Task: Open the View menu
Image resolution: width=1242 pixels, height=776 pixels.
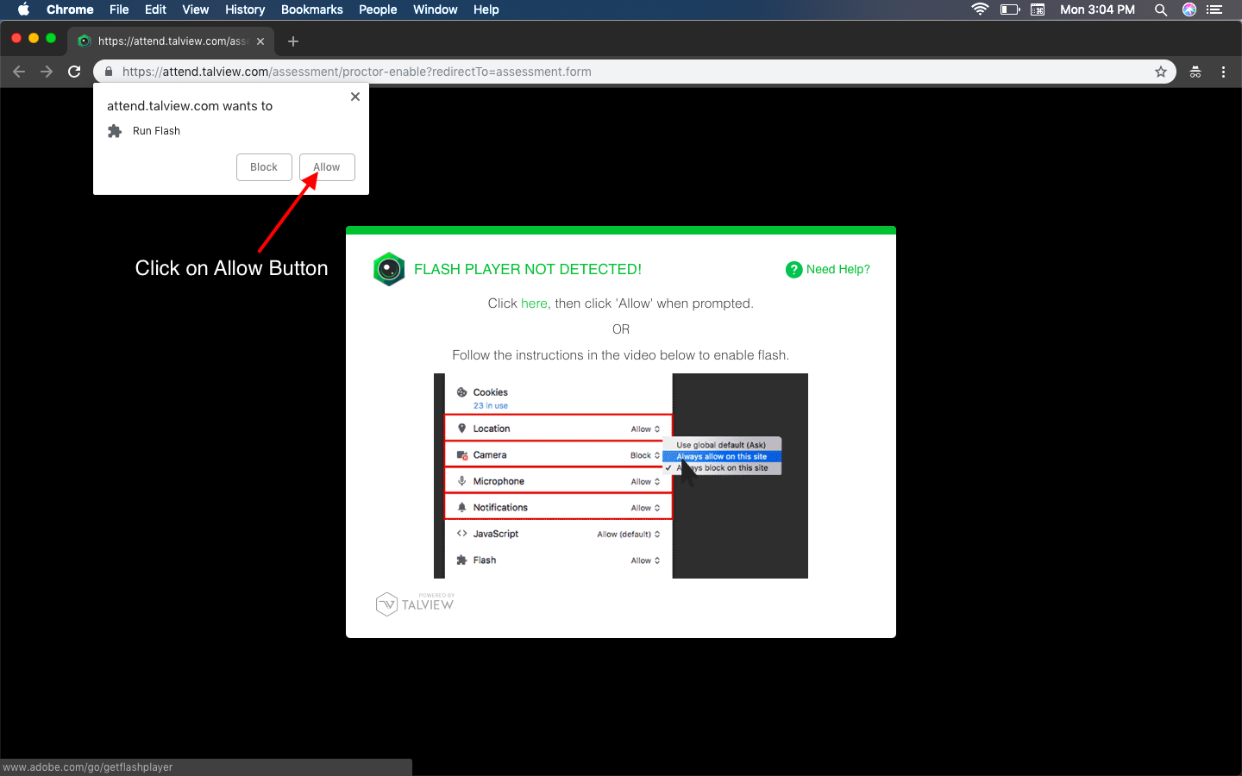Action: (x=196, y=9)
